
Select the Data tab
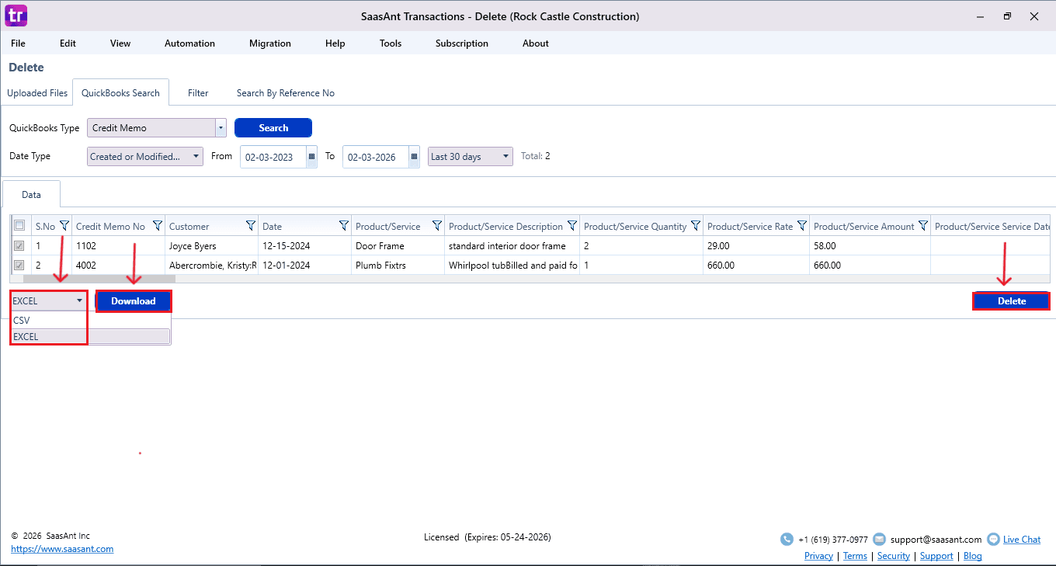click(x=31, y=195)
